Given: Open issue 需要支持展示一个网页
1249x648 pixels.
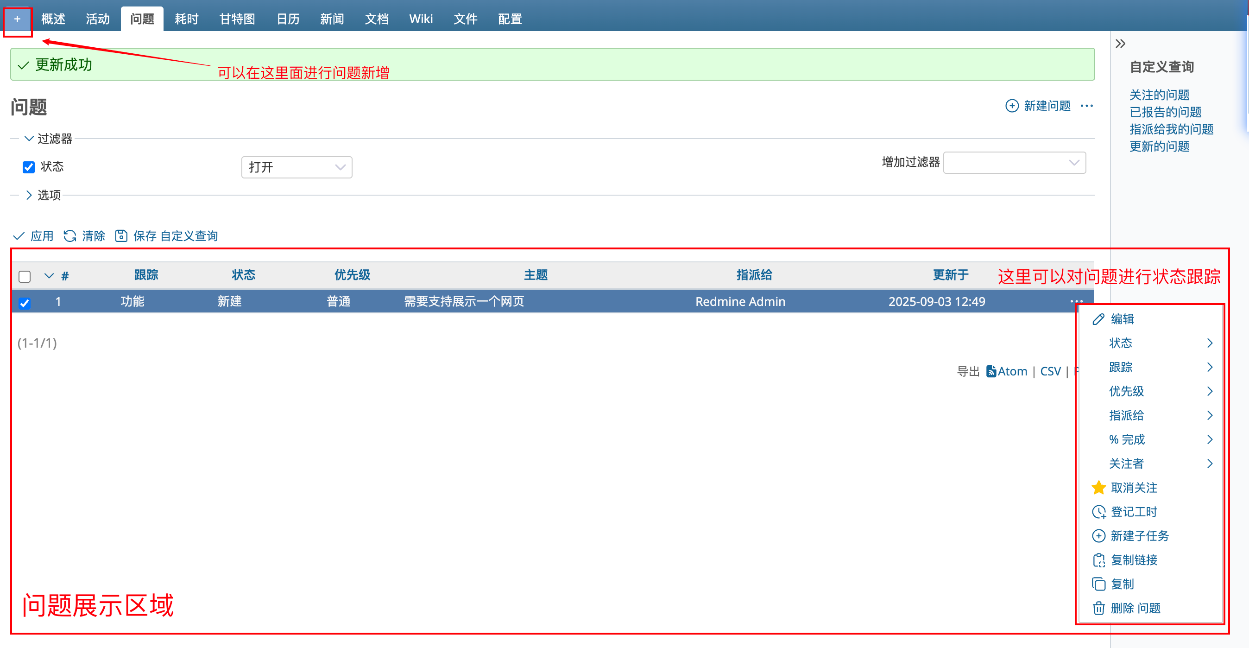Looking at the screenshot, I should tap(464, 302).
